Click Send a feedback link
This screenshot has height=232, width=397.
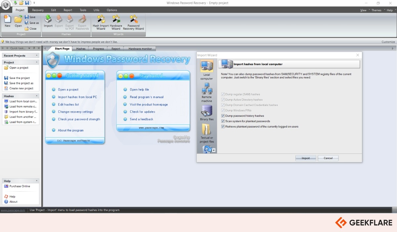pos(141,119)
